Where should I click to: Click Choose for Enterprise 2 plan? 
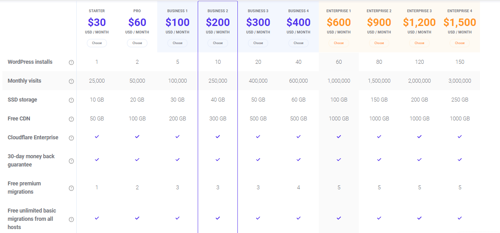click(379, 43)
